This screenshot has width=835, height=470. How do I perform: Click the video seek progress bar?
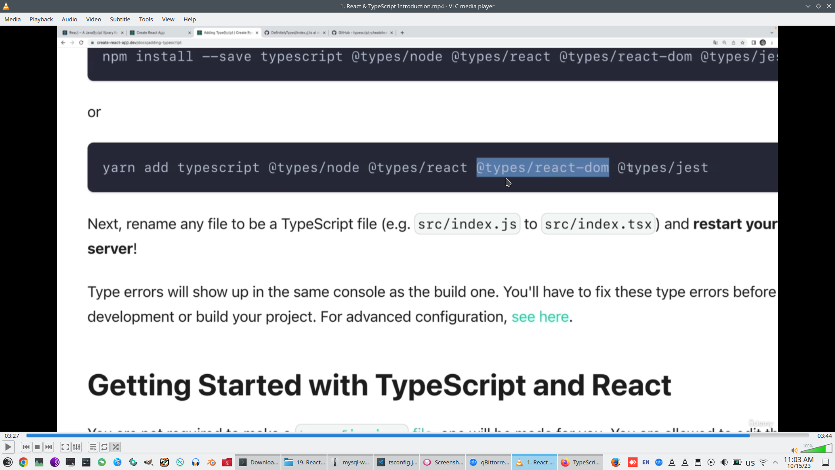coord(417,436)
